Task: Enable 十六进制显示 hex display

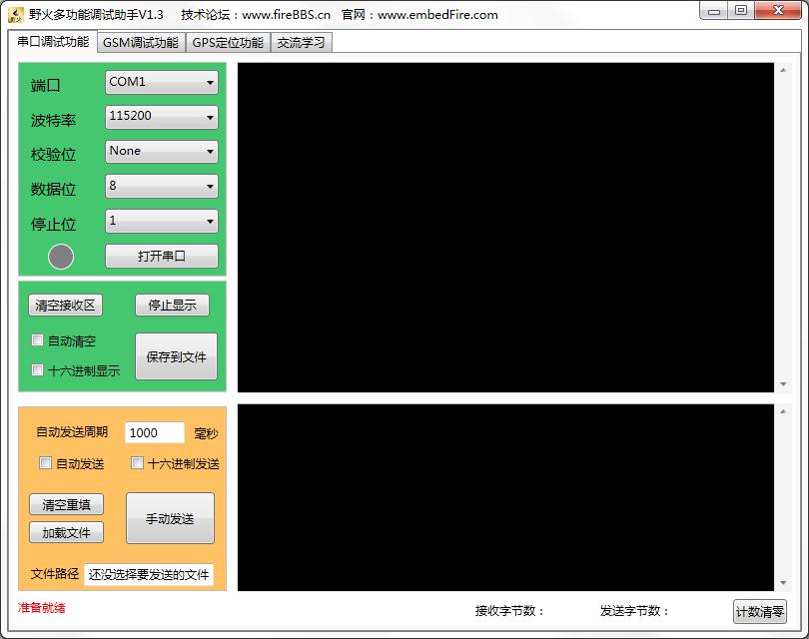Action: click(37, 370)
